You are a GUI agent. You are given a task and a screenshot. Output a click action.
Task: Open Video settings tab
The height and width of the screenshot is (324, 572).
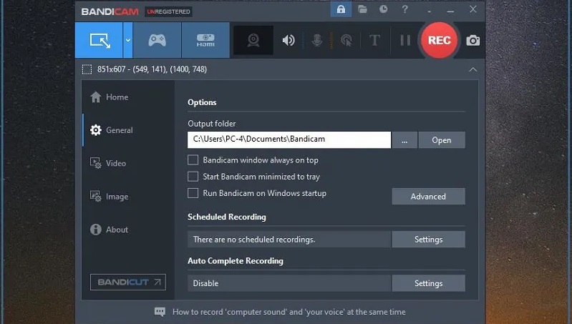(x=108, y=163)
